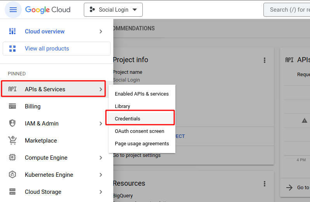The width and height of the screenshot is (310, 202).
Task: Click the Cloud Storage icon
Action: pos(12,192)
